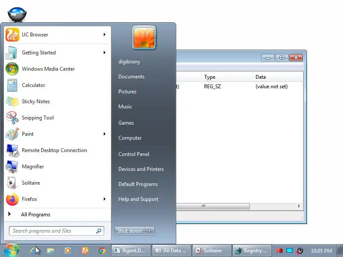
Task: Open Computer from the Start menu
Action: click(130, 138)
